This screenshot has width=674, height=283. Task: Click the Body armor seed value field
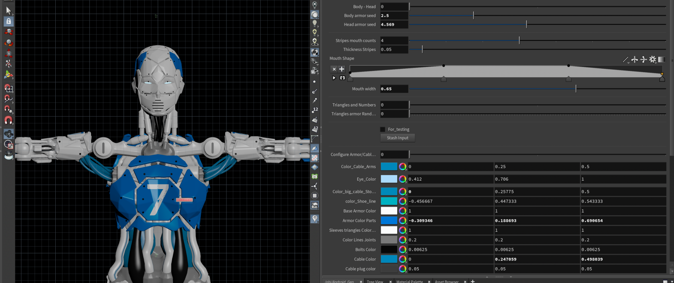click(394, 16)
